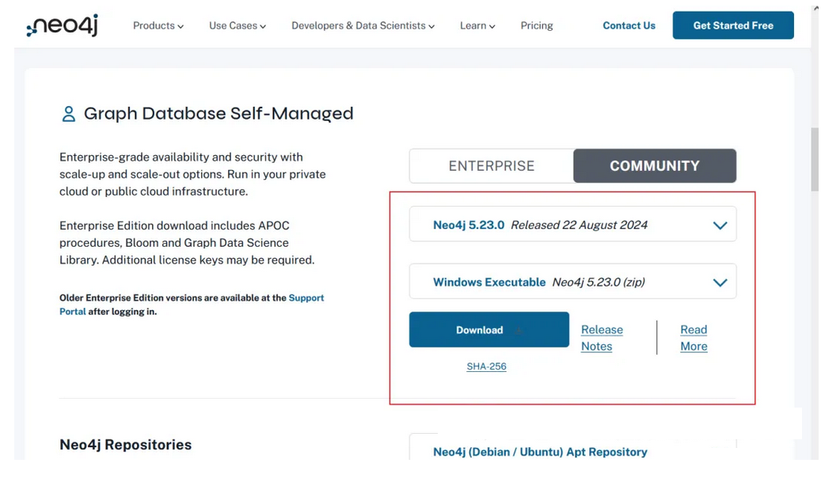Open the Release Notes link

[602, 338]
